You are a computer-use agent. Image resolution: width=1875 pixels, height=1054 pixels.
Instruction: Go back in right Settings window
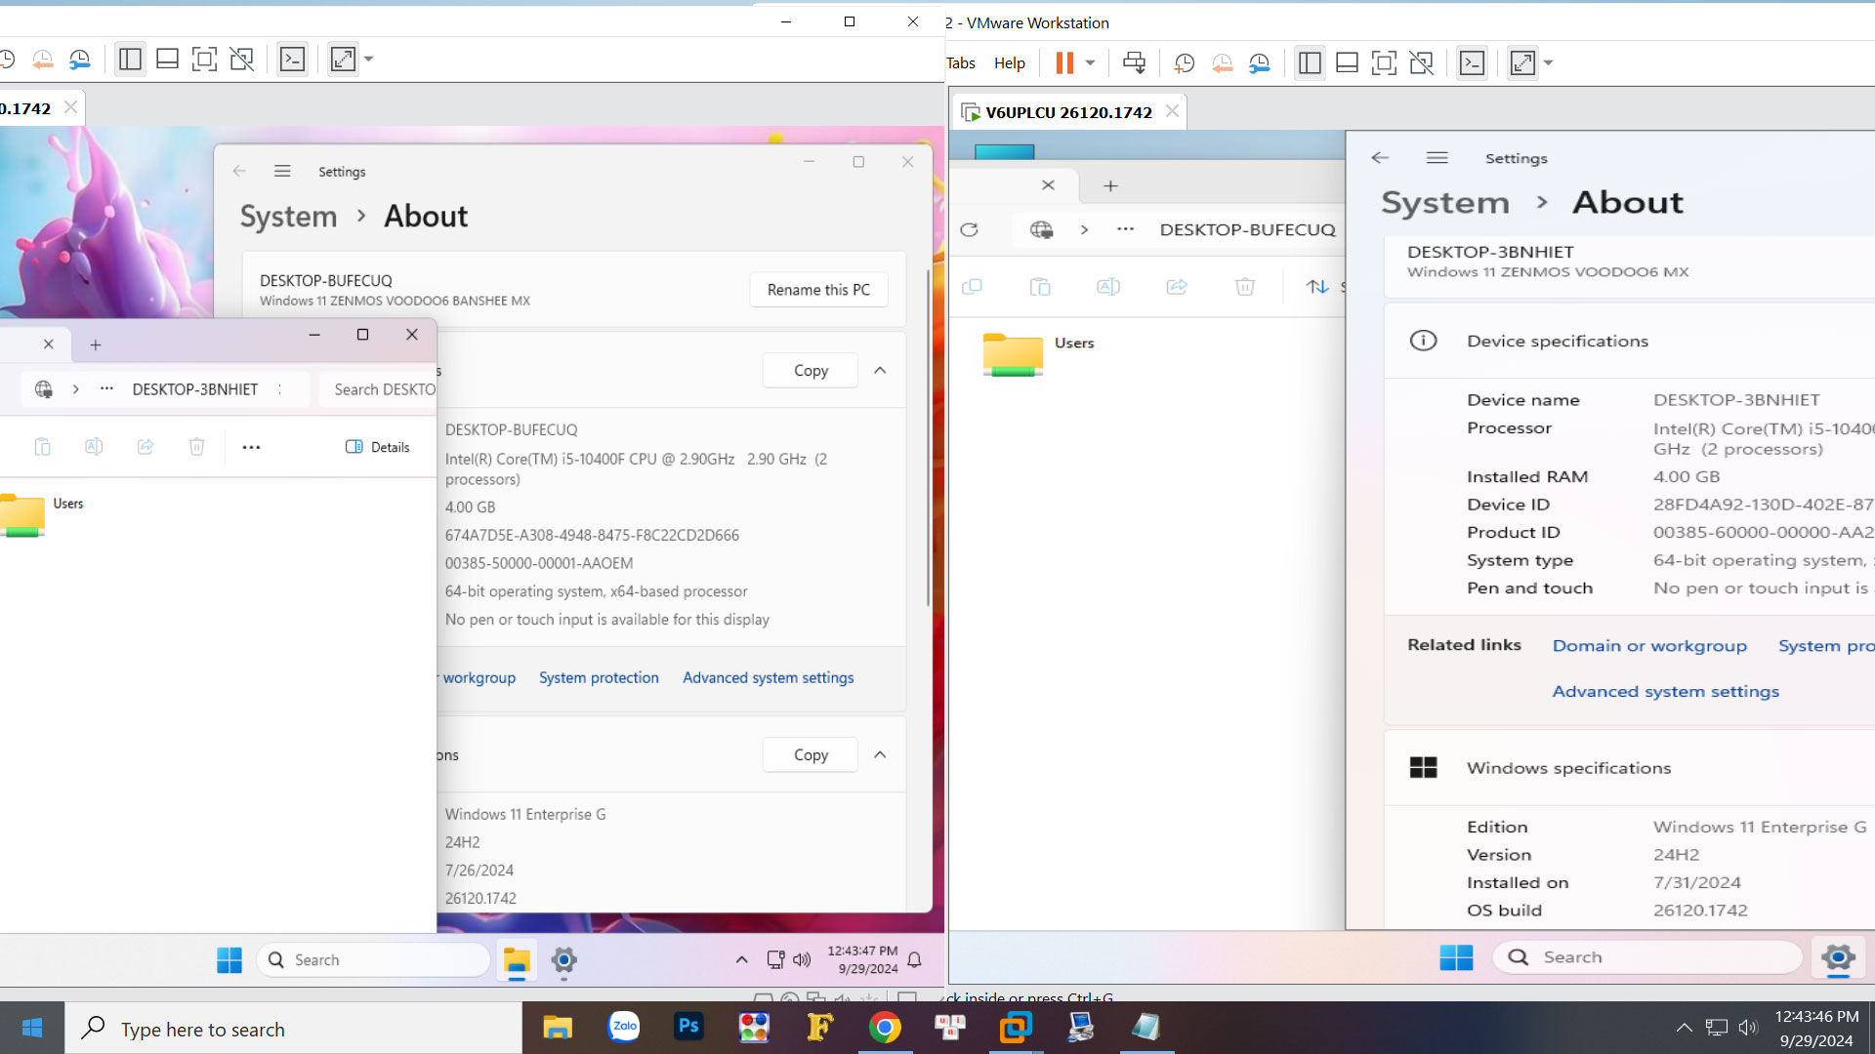(x=1380, y=158)
